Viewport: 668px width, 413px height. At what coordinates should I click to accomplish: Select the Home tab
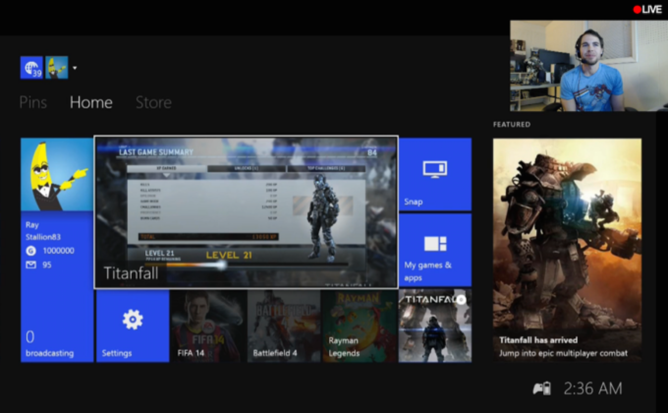pyautogui.click(x=91, y=102)
